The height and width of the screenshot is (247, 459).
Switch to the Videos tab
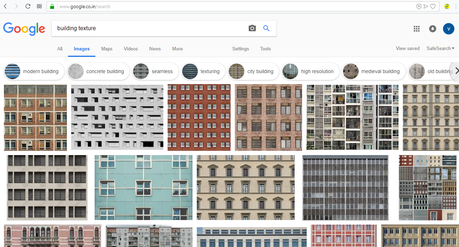pyautogui.click(x=131, y=49)
